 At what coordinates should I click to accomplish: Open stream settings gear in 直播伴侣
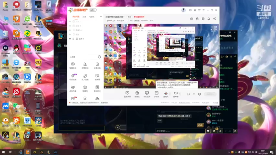(x=199, y=94)
